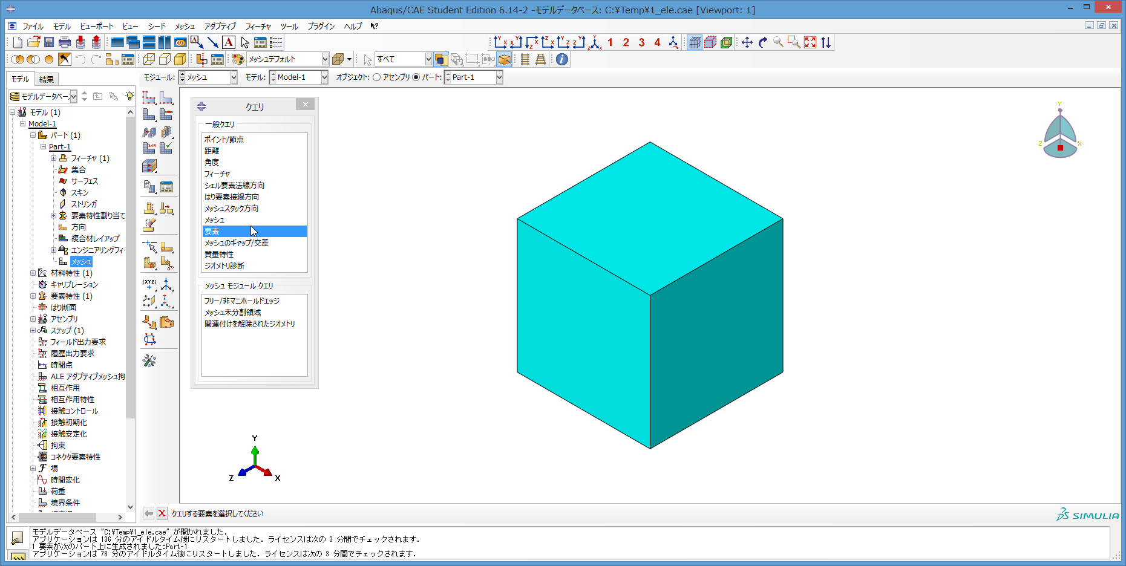The image size is (1126, 566).
Task: Open a model database file
Action: (33, 42)
